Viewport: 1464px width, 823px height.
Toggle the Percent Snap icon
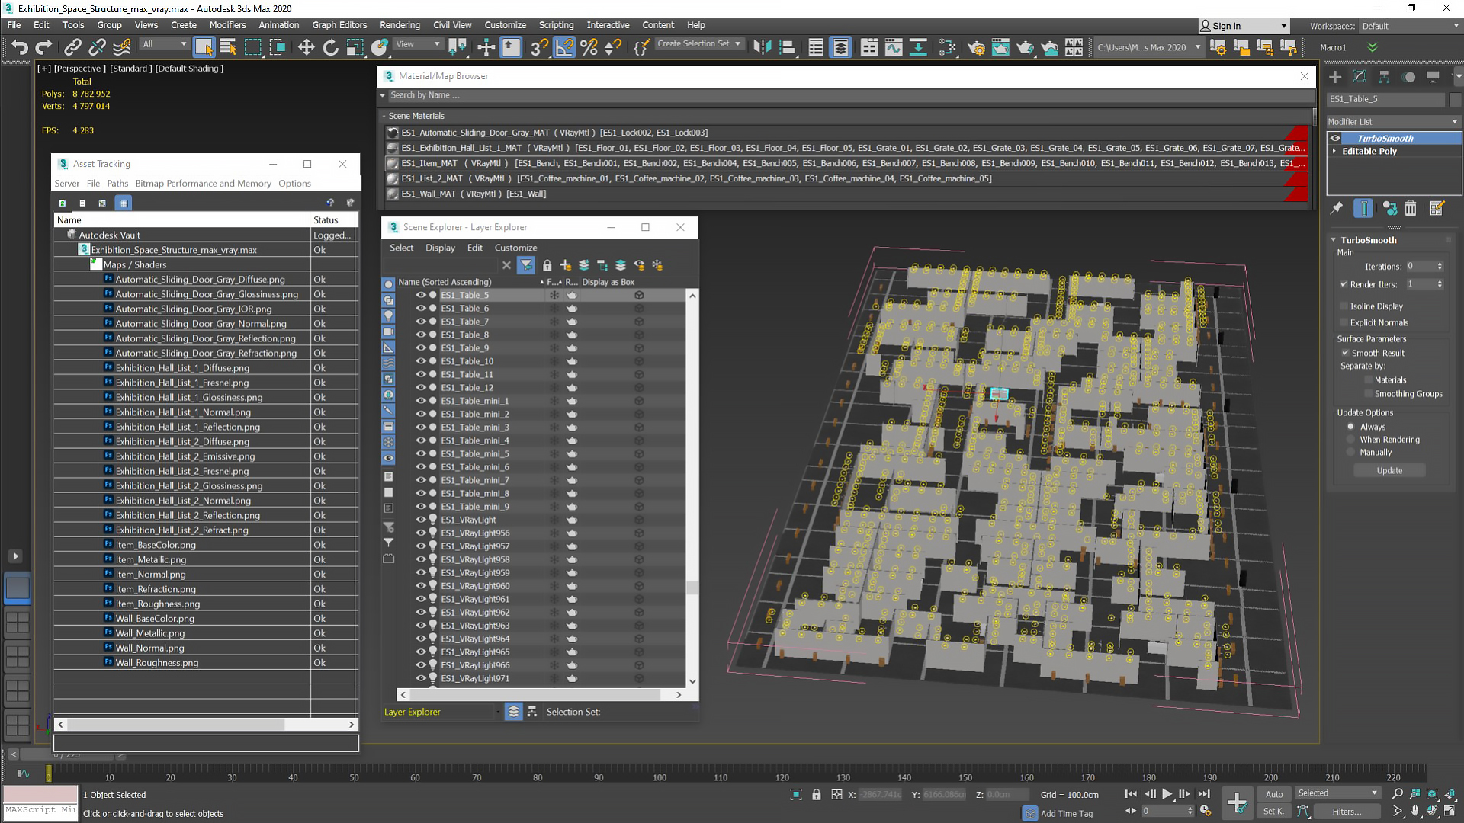click(589, 47)
